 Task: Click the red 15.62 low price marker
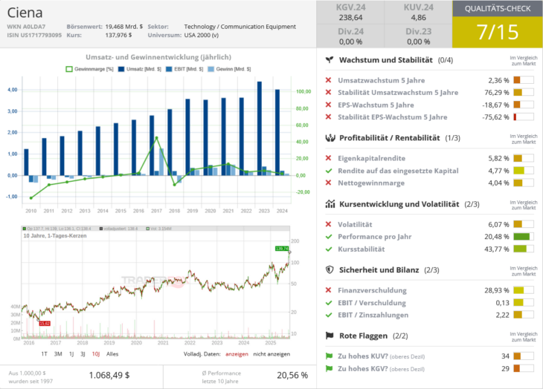pyautogui.click(x=45, y=324)
